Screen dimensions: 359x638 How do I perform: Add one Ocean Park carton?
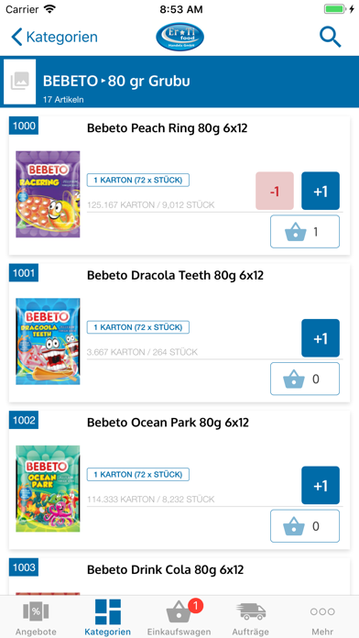[321, 486]
